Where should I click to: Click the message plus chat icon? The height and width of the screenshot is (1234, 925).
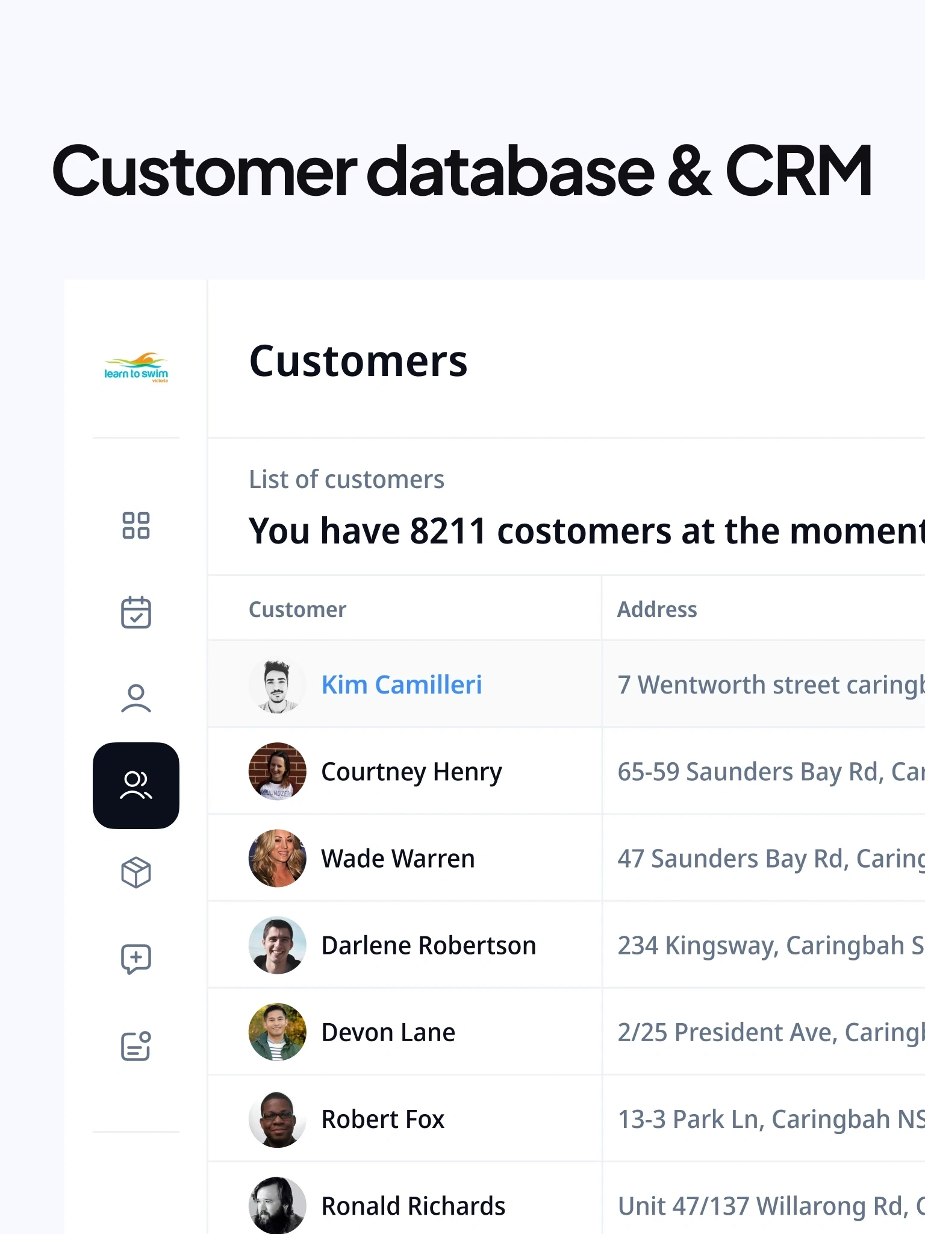(136, 959)
